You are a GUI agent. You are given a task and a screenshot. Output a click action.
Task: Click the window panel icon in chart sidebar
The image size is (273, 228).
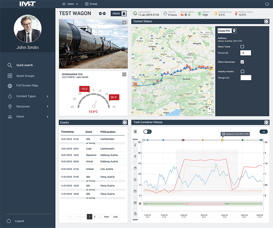pyautogui.click(x=135, y=191)
